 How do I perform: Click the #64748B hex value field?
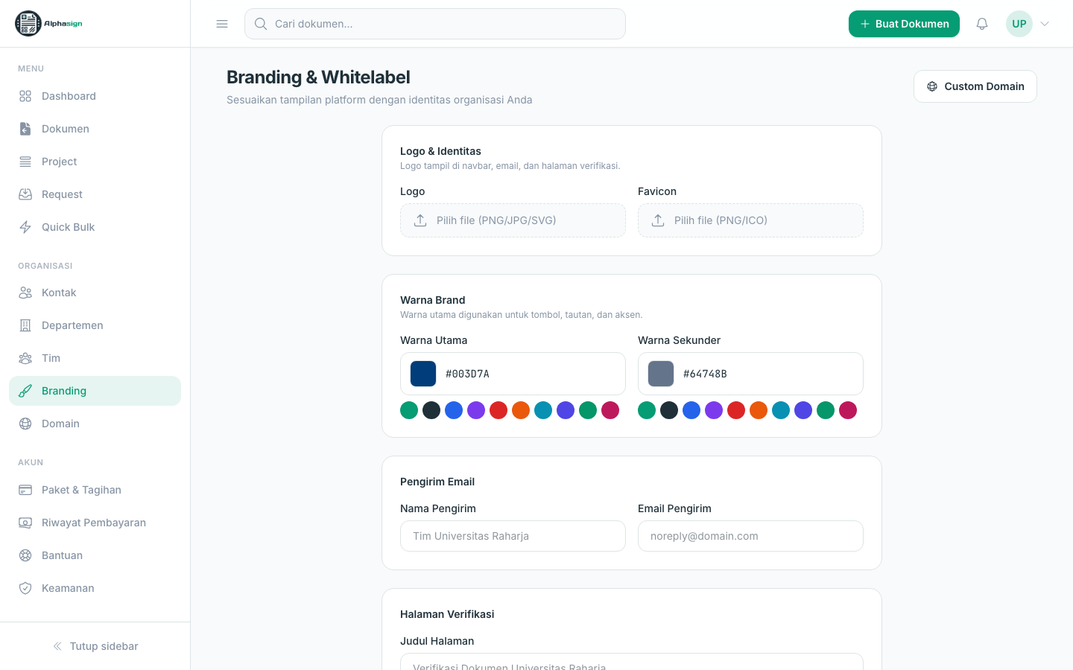click(x=768, y=374)
